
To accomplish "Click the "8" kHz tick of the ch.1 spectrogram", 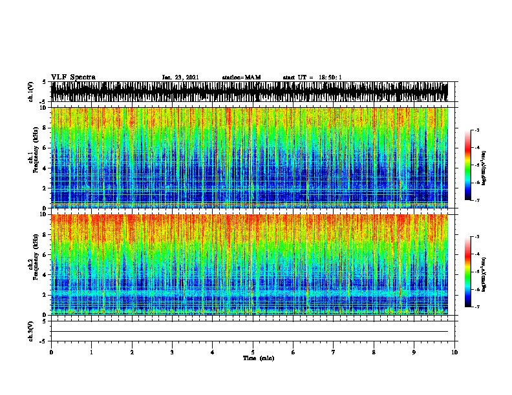I will [x=45, y=128].
